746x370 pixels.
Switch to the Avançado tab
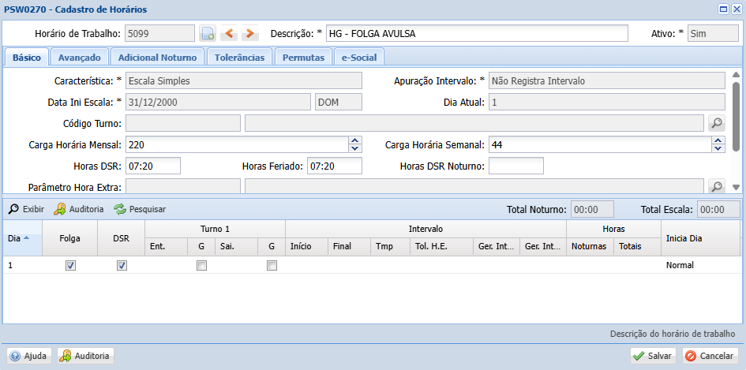point(80,57)
